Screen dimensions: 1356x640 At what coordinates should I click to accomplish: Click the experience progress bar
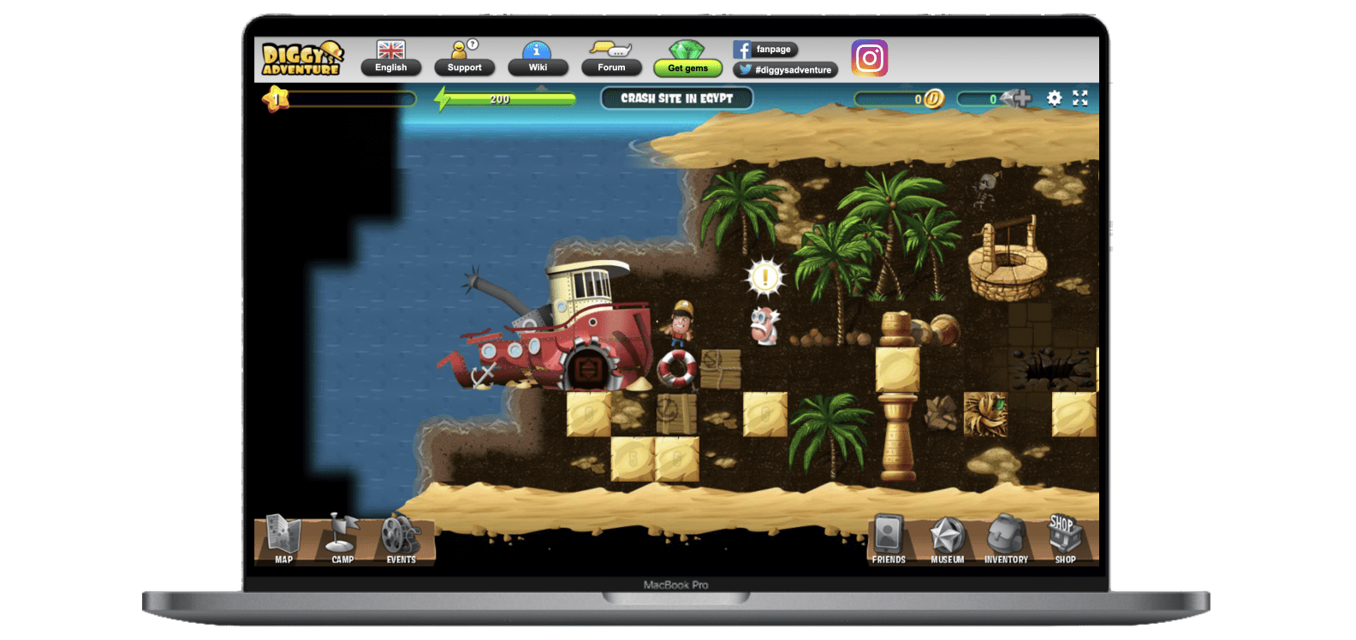[353, 99]
